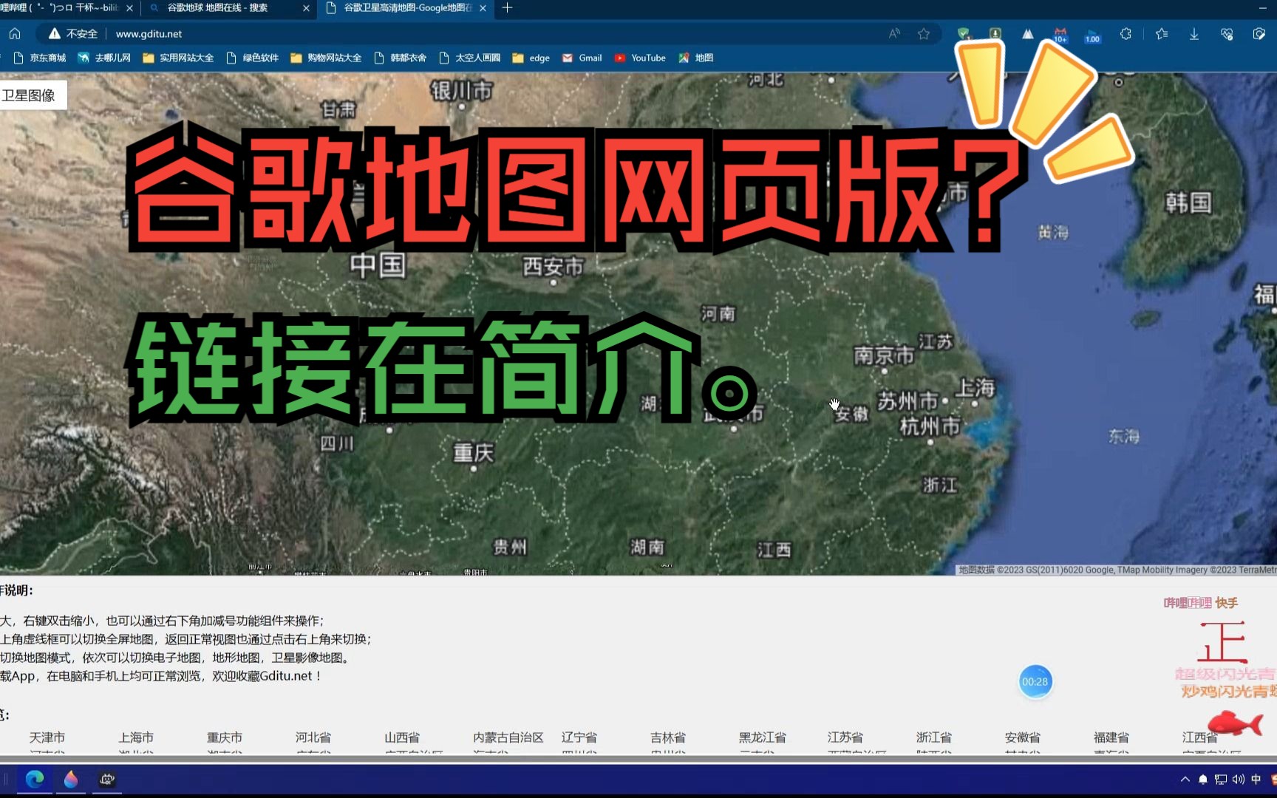
Task: Open the 福建省 province link
Action: (x=1111, y=737)
